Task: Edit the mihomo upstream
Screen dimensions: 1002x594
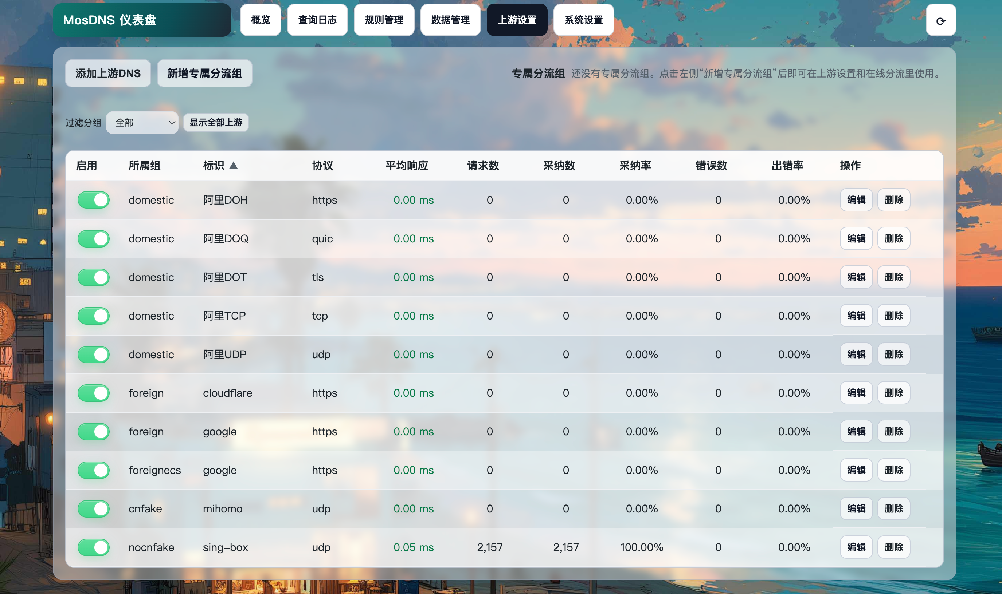Action: (x=856, y=509)
